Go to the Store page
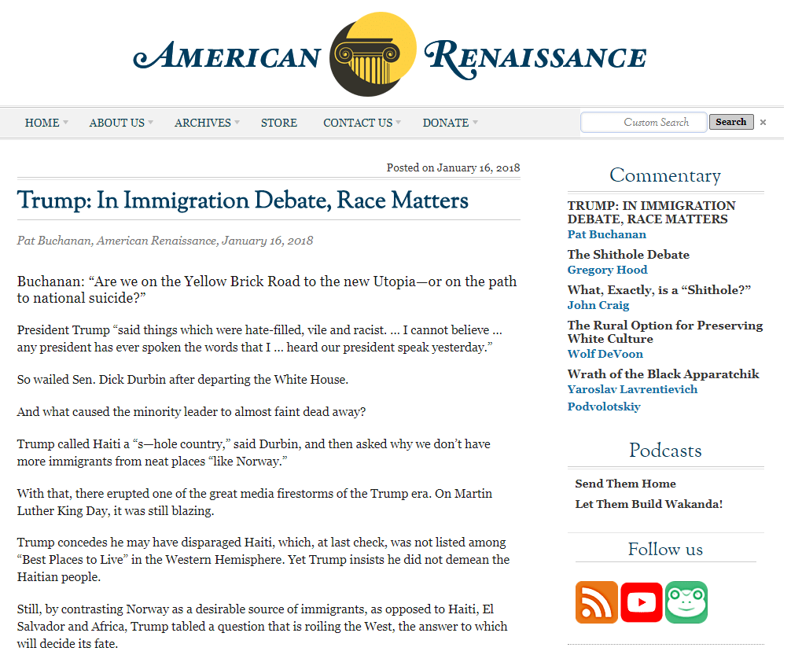 [x=278, y=123]
